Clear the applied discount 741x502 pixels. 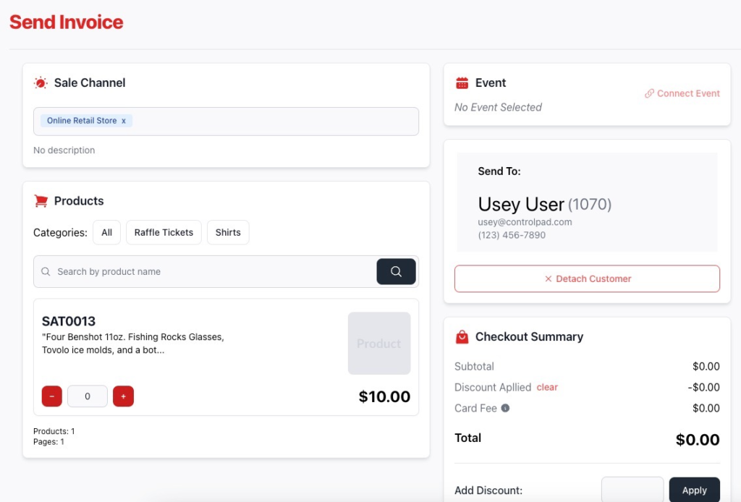tap(547, 387)
